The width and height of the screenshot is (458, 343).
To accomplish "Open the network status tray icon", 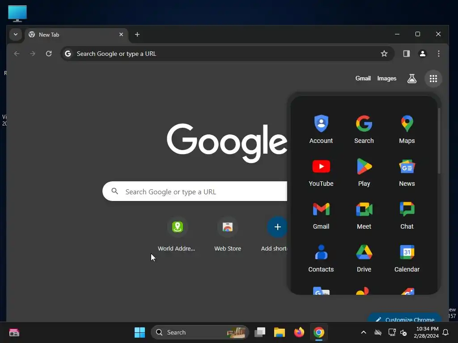I will coord(392,332).
